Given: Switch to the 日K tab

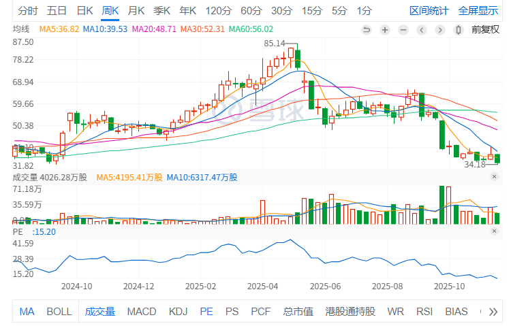Looking at the screenshot, I should pos(84,11).
